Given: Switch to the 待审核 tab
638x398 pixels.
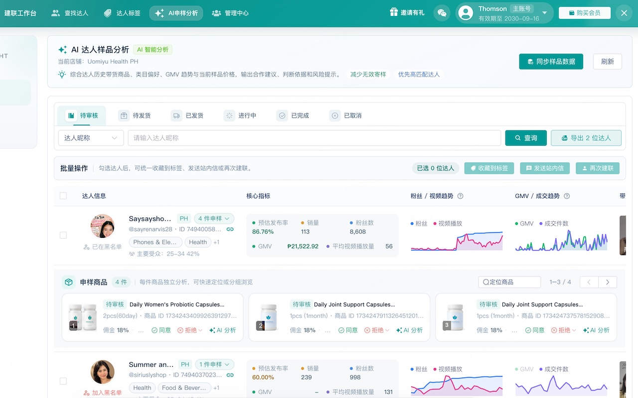Looking at the screenshot, I should click(x=83, y=115).
